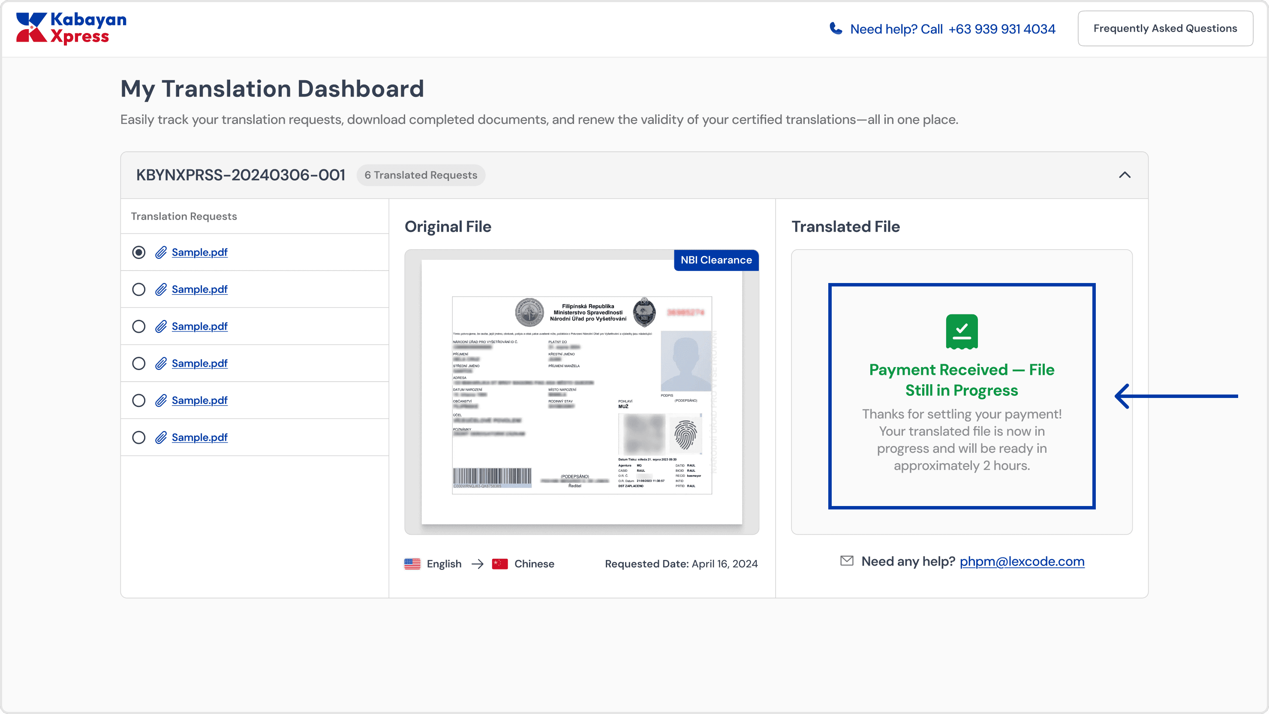Click the US flag icon beside English
Viewport: 1269px width, 714px height.
tap(412, 564)
